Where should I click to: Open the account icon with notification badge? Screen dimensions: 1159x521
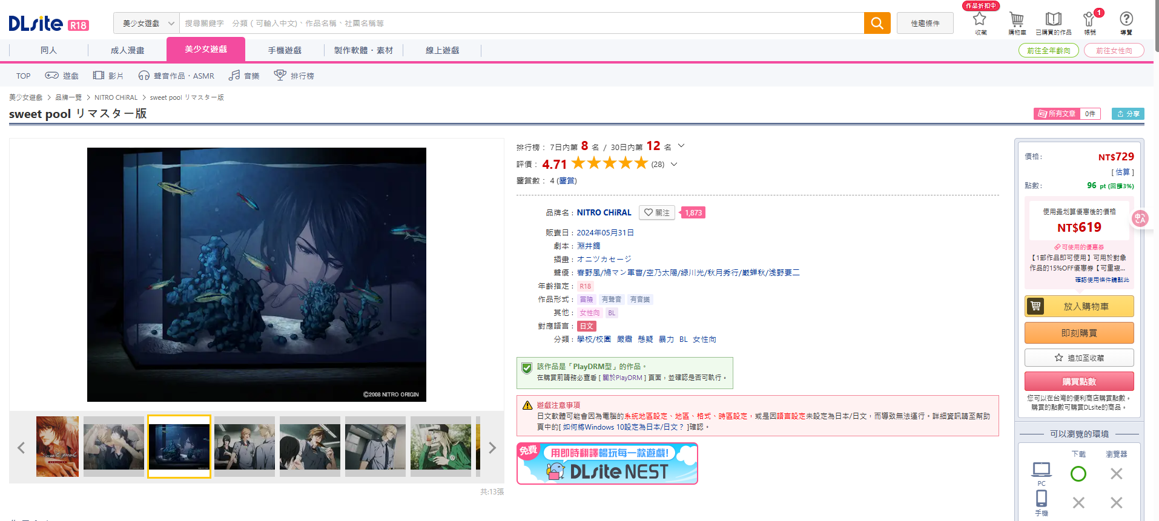1089,22
